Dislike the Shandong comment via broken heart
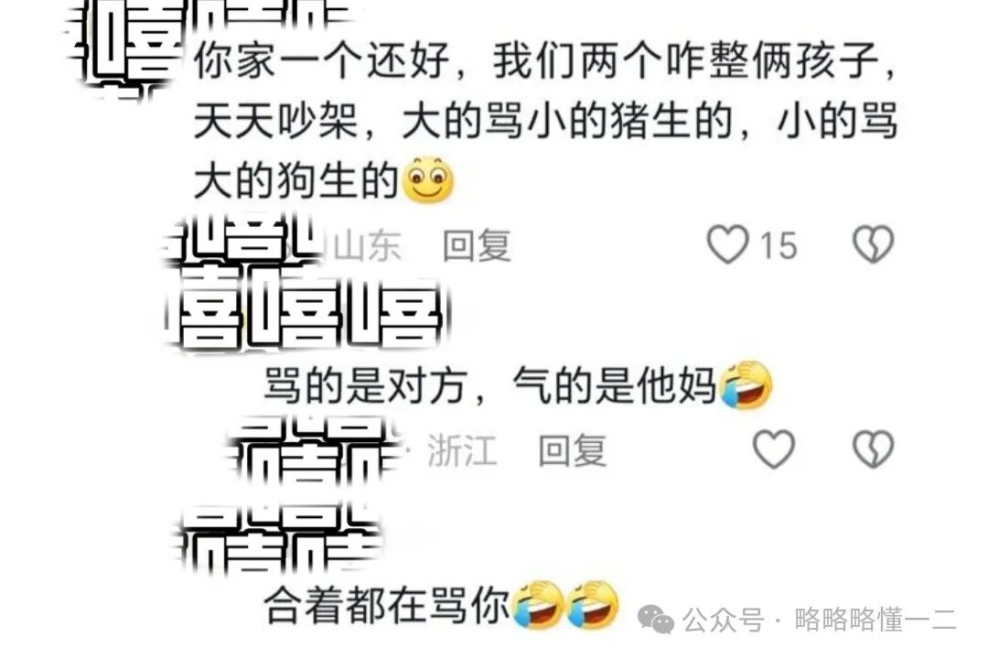Screen dimensions: 988x659 coord(874,244)
